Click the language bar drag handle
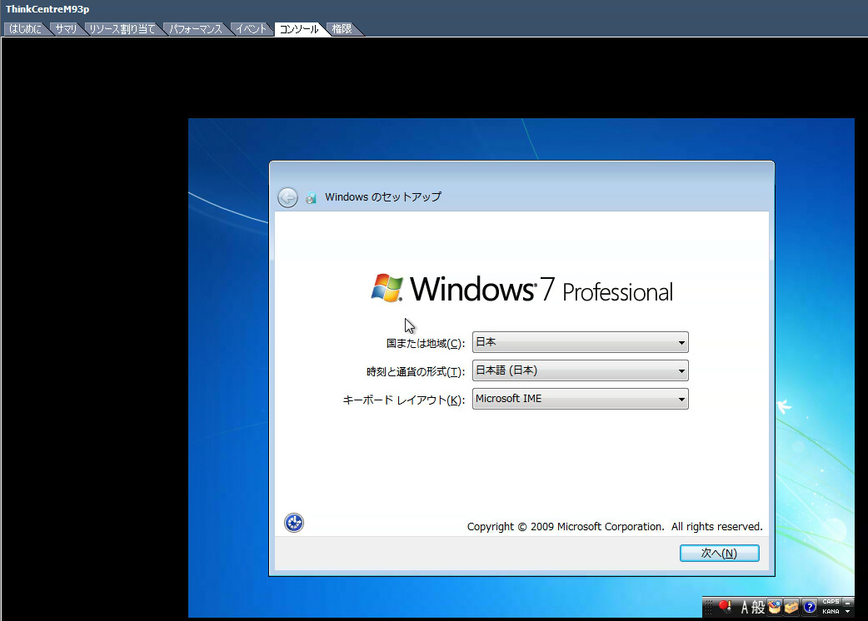This screenshot has width=868, height=621. [708, 607]
